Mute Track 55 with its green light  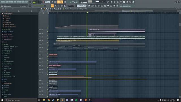(48, 31)
